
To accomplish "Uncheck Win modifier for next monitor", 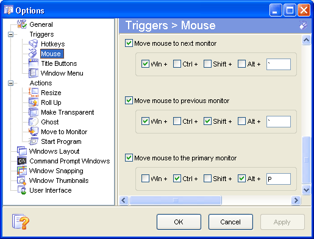I will pyautogui.click(x=145, y=64).
